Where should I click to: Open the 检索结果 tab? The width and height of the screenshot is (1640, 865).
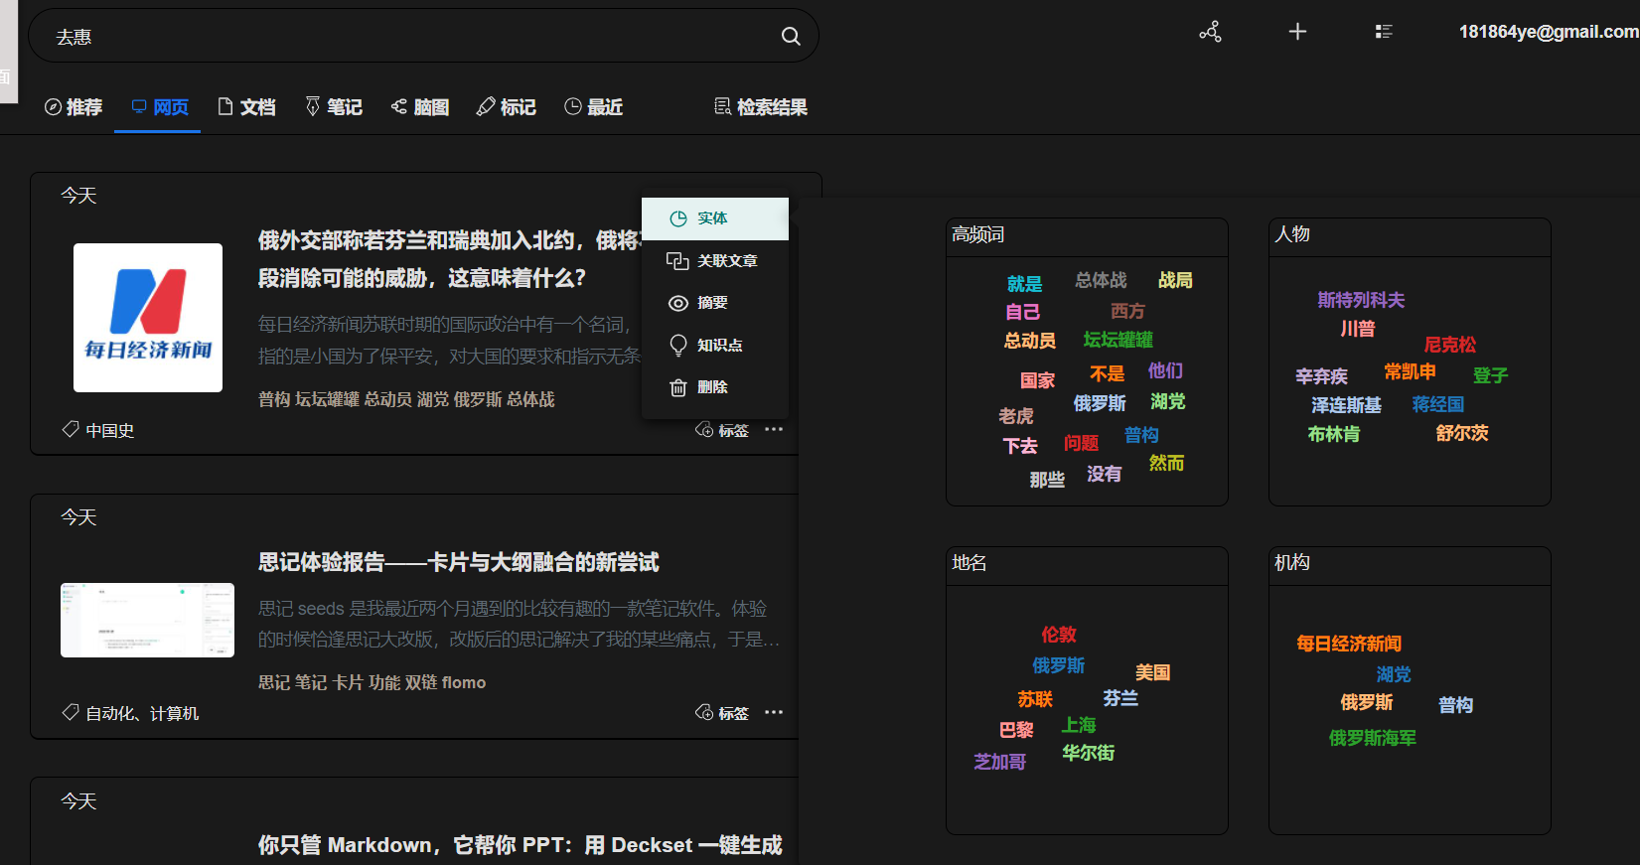pos(761,107)
